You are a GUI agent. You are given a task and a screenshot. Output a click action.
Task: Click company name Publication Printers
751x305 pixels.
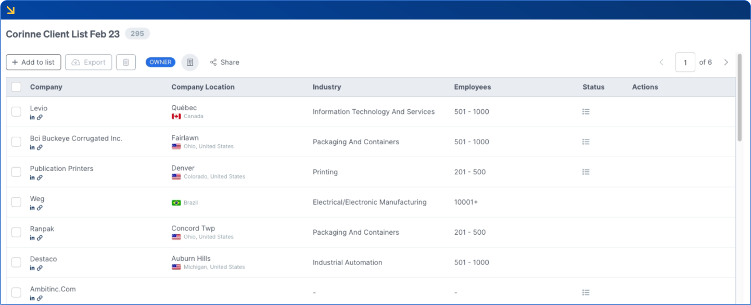(x=62, y=169)
